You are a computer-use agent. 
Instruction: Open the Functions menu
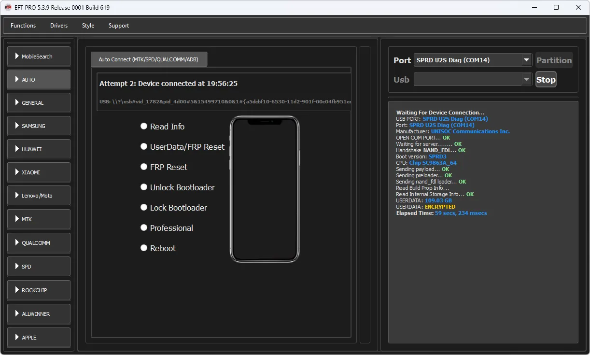[23, 26]
